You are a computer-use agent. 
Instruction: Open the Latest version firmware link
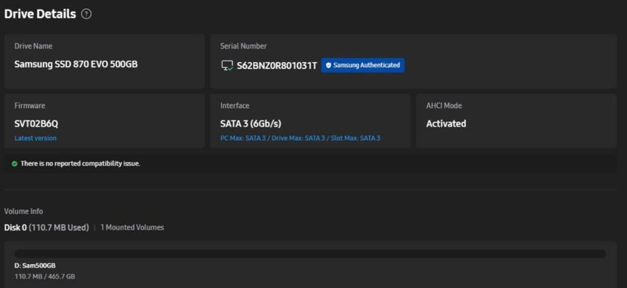pos(35,138)
